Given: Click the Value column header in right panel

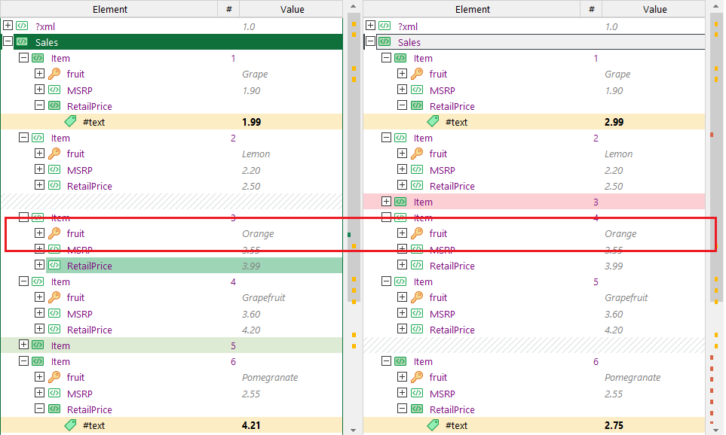Looking at the screenshot, I should click(654, 9).
